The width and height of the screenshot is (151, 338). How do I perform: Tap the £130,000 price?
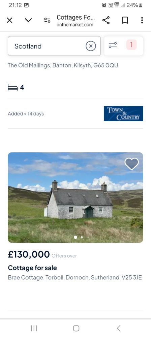(x=29, y=255)
